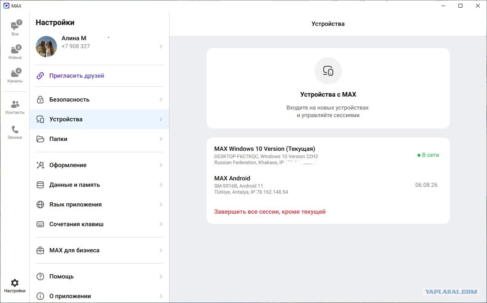Expand MAX для бизнеса with its chevron

161,250
